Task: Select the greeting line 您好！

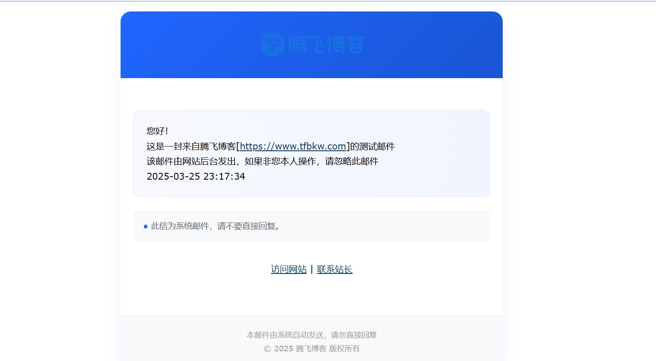Action: tap(157, 131)
